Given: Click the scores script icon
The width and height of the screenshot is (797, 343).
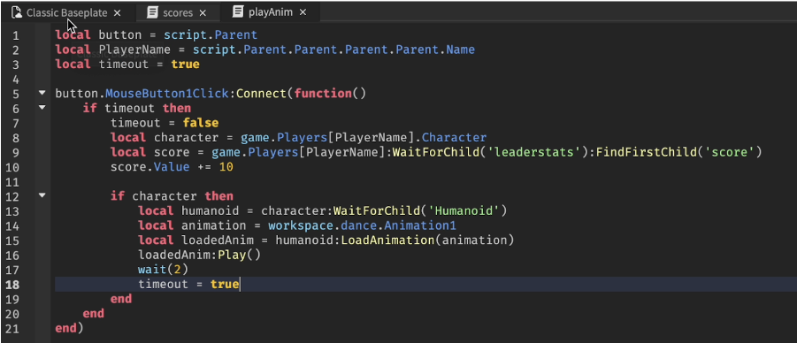Looking at the screenshot, I should click(152, 12).
